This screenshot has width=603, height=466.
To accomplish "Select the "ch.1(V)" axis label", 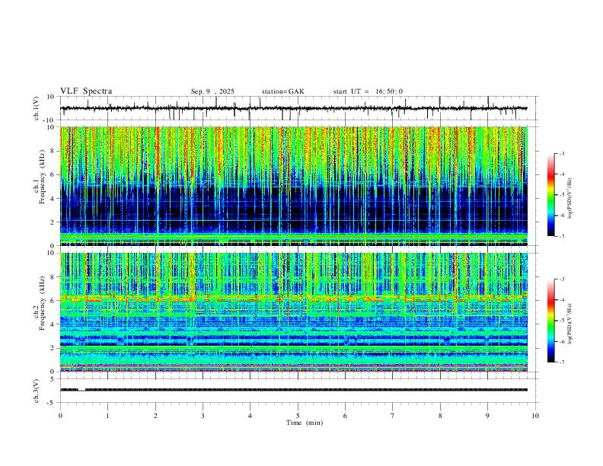I will (37, 108).
